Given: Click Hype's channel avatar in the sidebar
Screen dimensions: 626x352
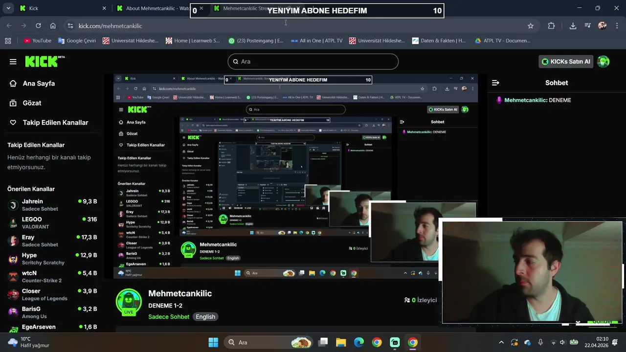Looking at the screenshot, I should (14, 259).
